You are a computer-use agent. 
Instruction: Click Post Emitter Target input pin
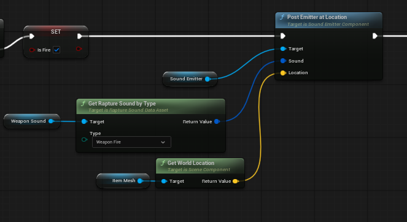point(283,49)
